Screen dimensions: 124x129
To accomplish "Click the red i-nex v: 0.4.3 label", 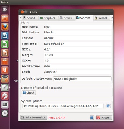I will click(x=57, y=118).
